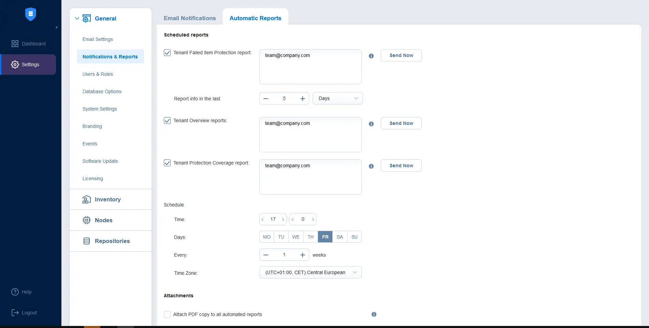The image size is (649, 328).
Task: Uncheck Tenant Protection Coverage report
Action: pyautogui.click(x=167, y=163)
